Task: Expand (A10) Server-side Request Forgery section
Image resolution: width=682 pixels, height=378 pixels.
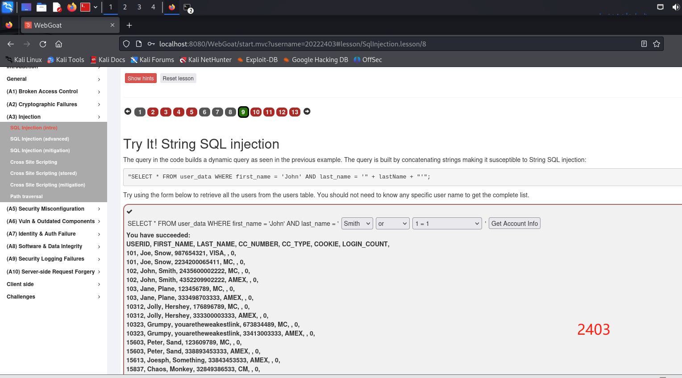Action: tap(54, 272)
